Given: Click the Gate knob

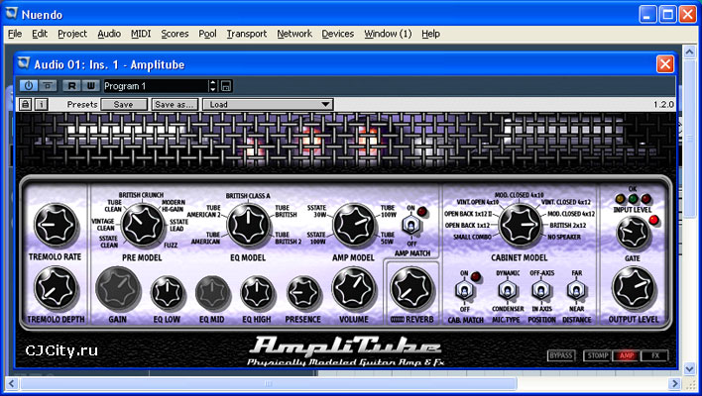Looking at the screenshot, I should pyautogui.click(x=633, y=234).
